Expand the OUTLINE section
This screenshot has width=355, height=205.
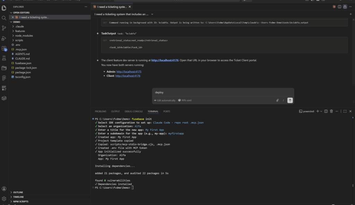pyautogui.click(x=18, y=192)
